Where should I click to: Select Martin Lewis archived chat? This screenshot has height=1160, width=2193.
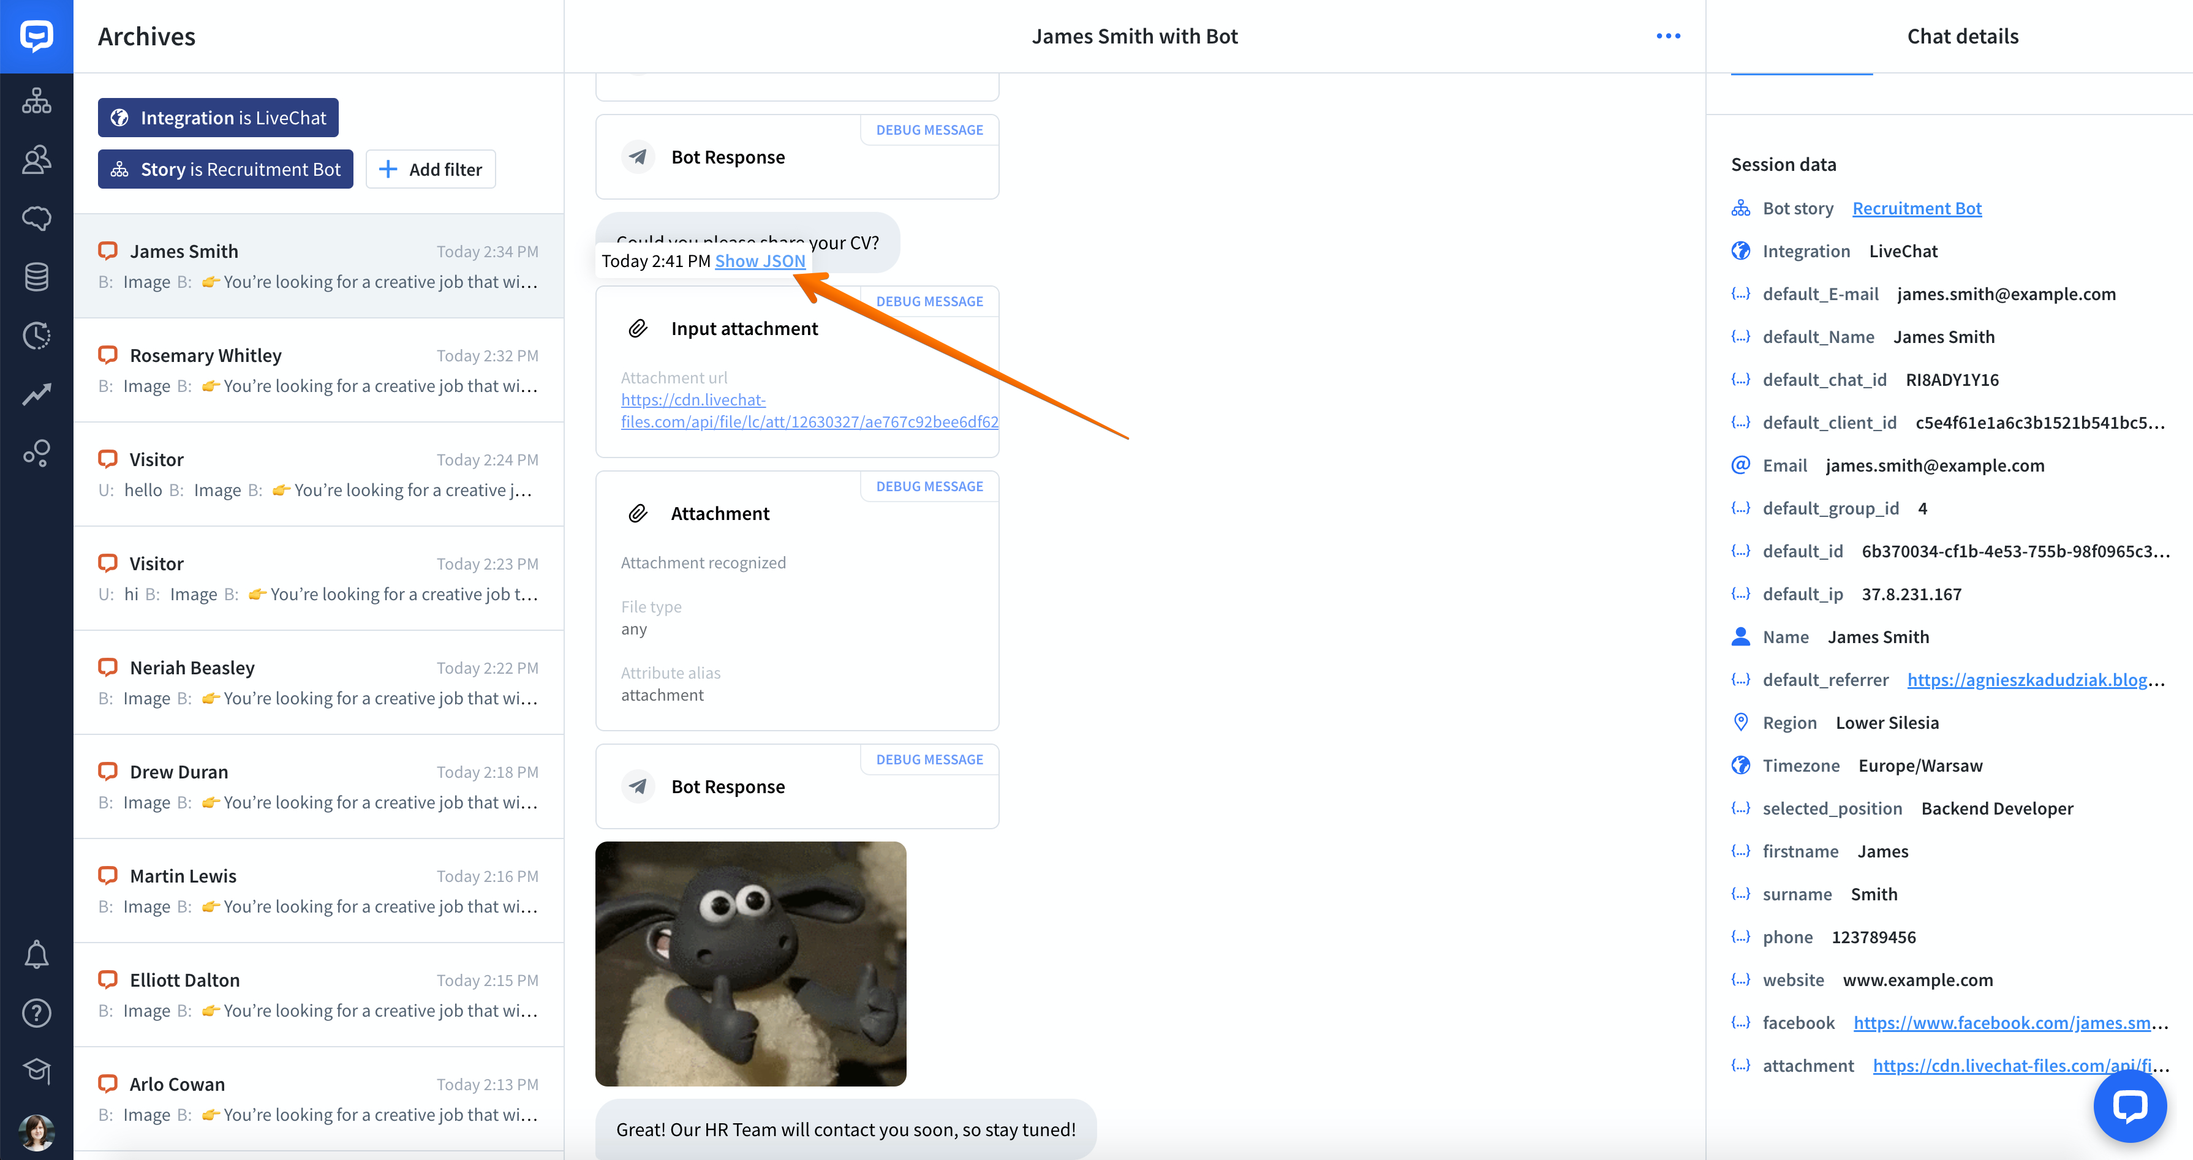[x=319, y=891]
